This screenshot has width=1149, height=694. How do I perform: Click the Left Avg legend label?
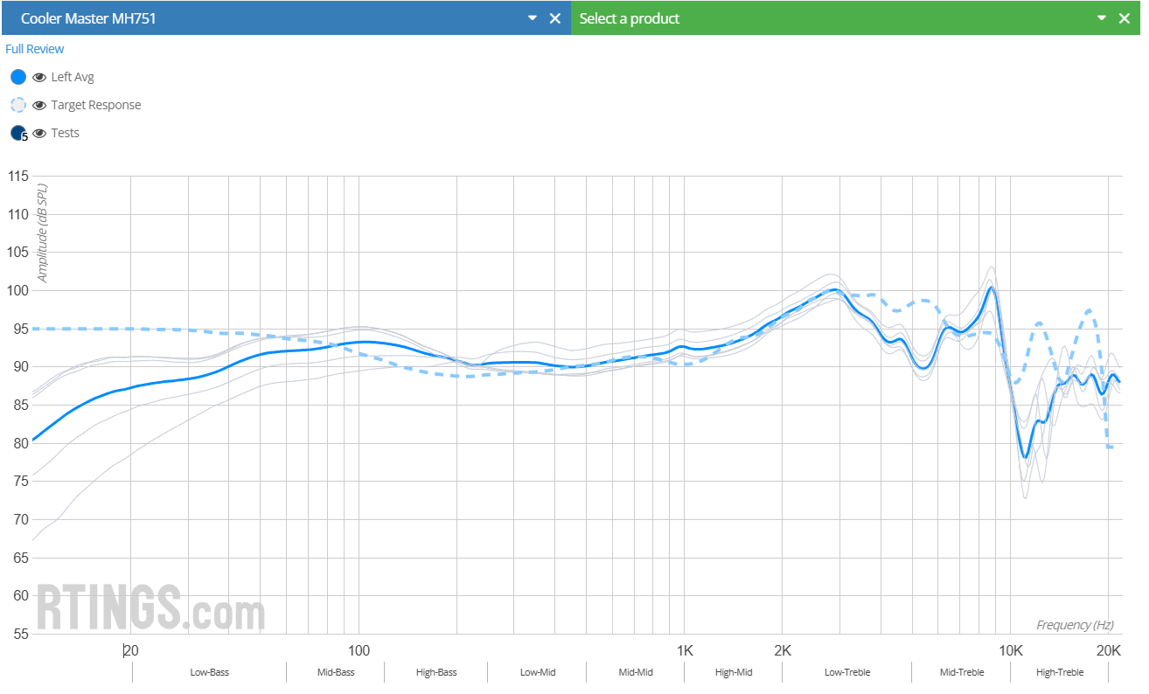[x=73, y=77]
